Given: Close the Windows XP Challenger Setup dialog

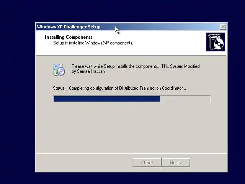Looking at the screenshot, I should coord(223,27).
